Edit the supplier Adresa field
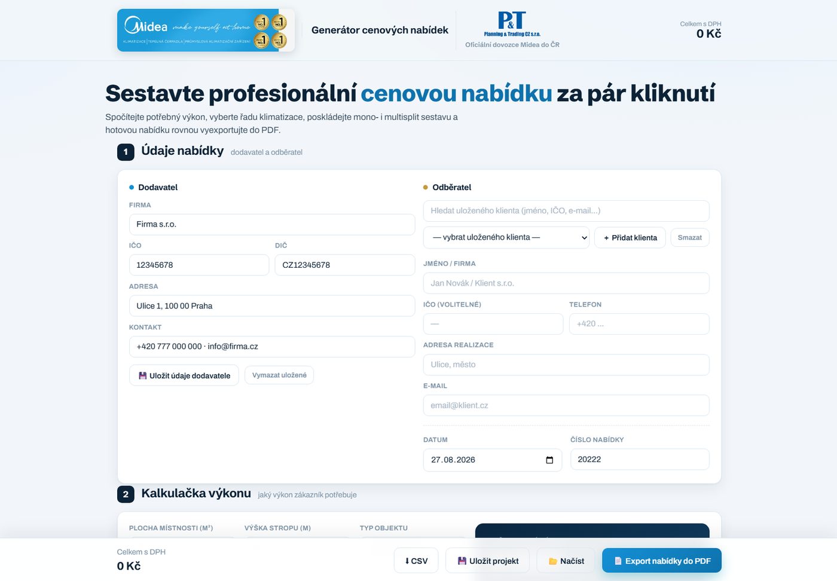 [272, 305]
